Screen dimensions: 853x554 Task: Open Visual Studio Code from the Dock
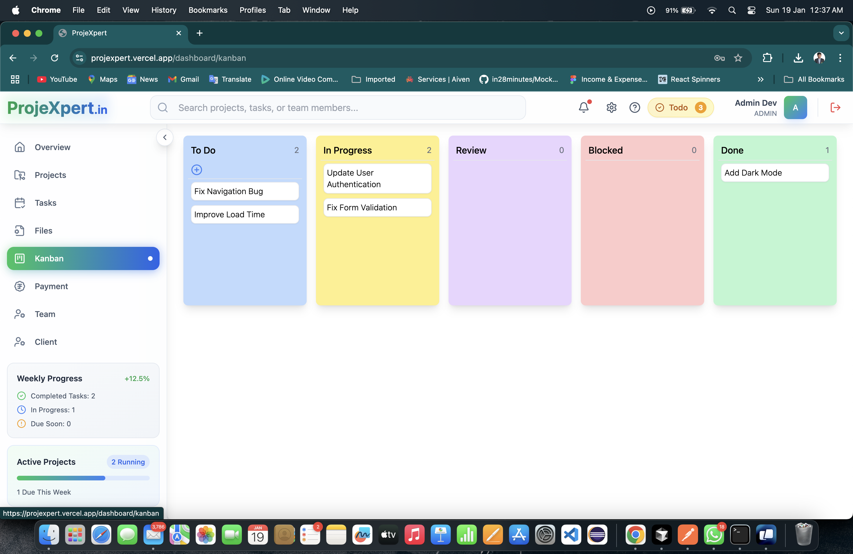pyautogui.click(x=571, y=535)
